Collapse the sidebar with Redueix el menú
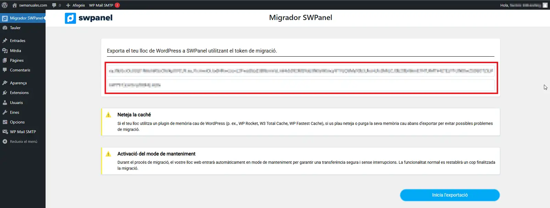Image resolution: width=550 pixels, height=208 pixels. 23,141
